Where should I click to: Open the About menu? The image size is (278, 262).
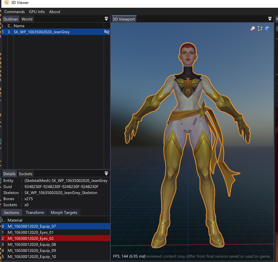point(55,12)
